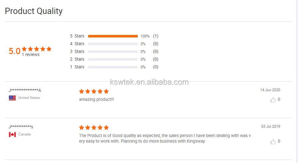This screenshot has width=298, height=163.
Task: Select the 3 Stars rating row
Action: (77, 52)
